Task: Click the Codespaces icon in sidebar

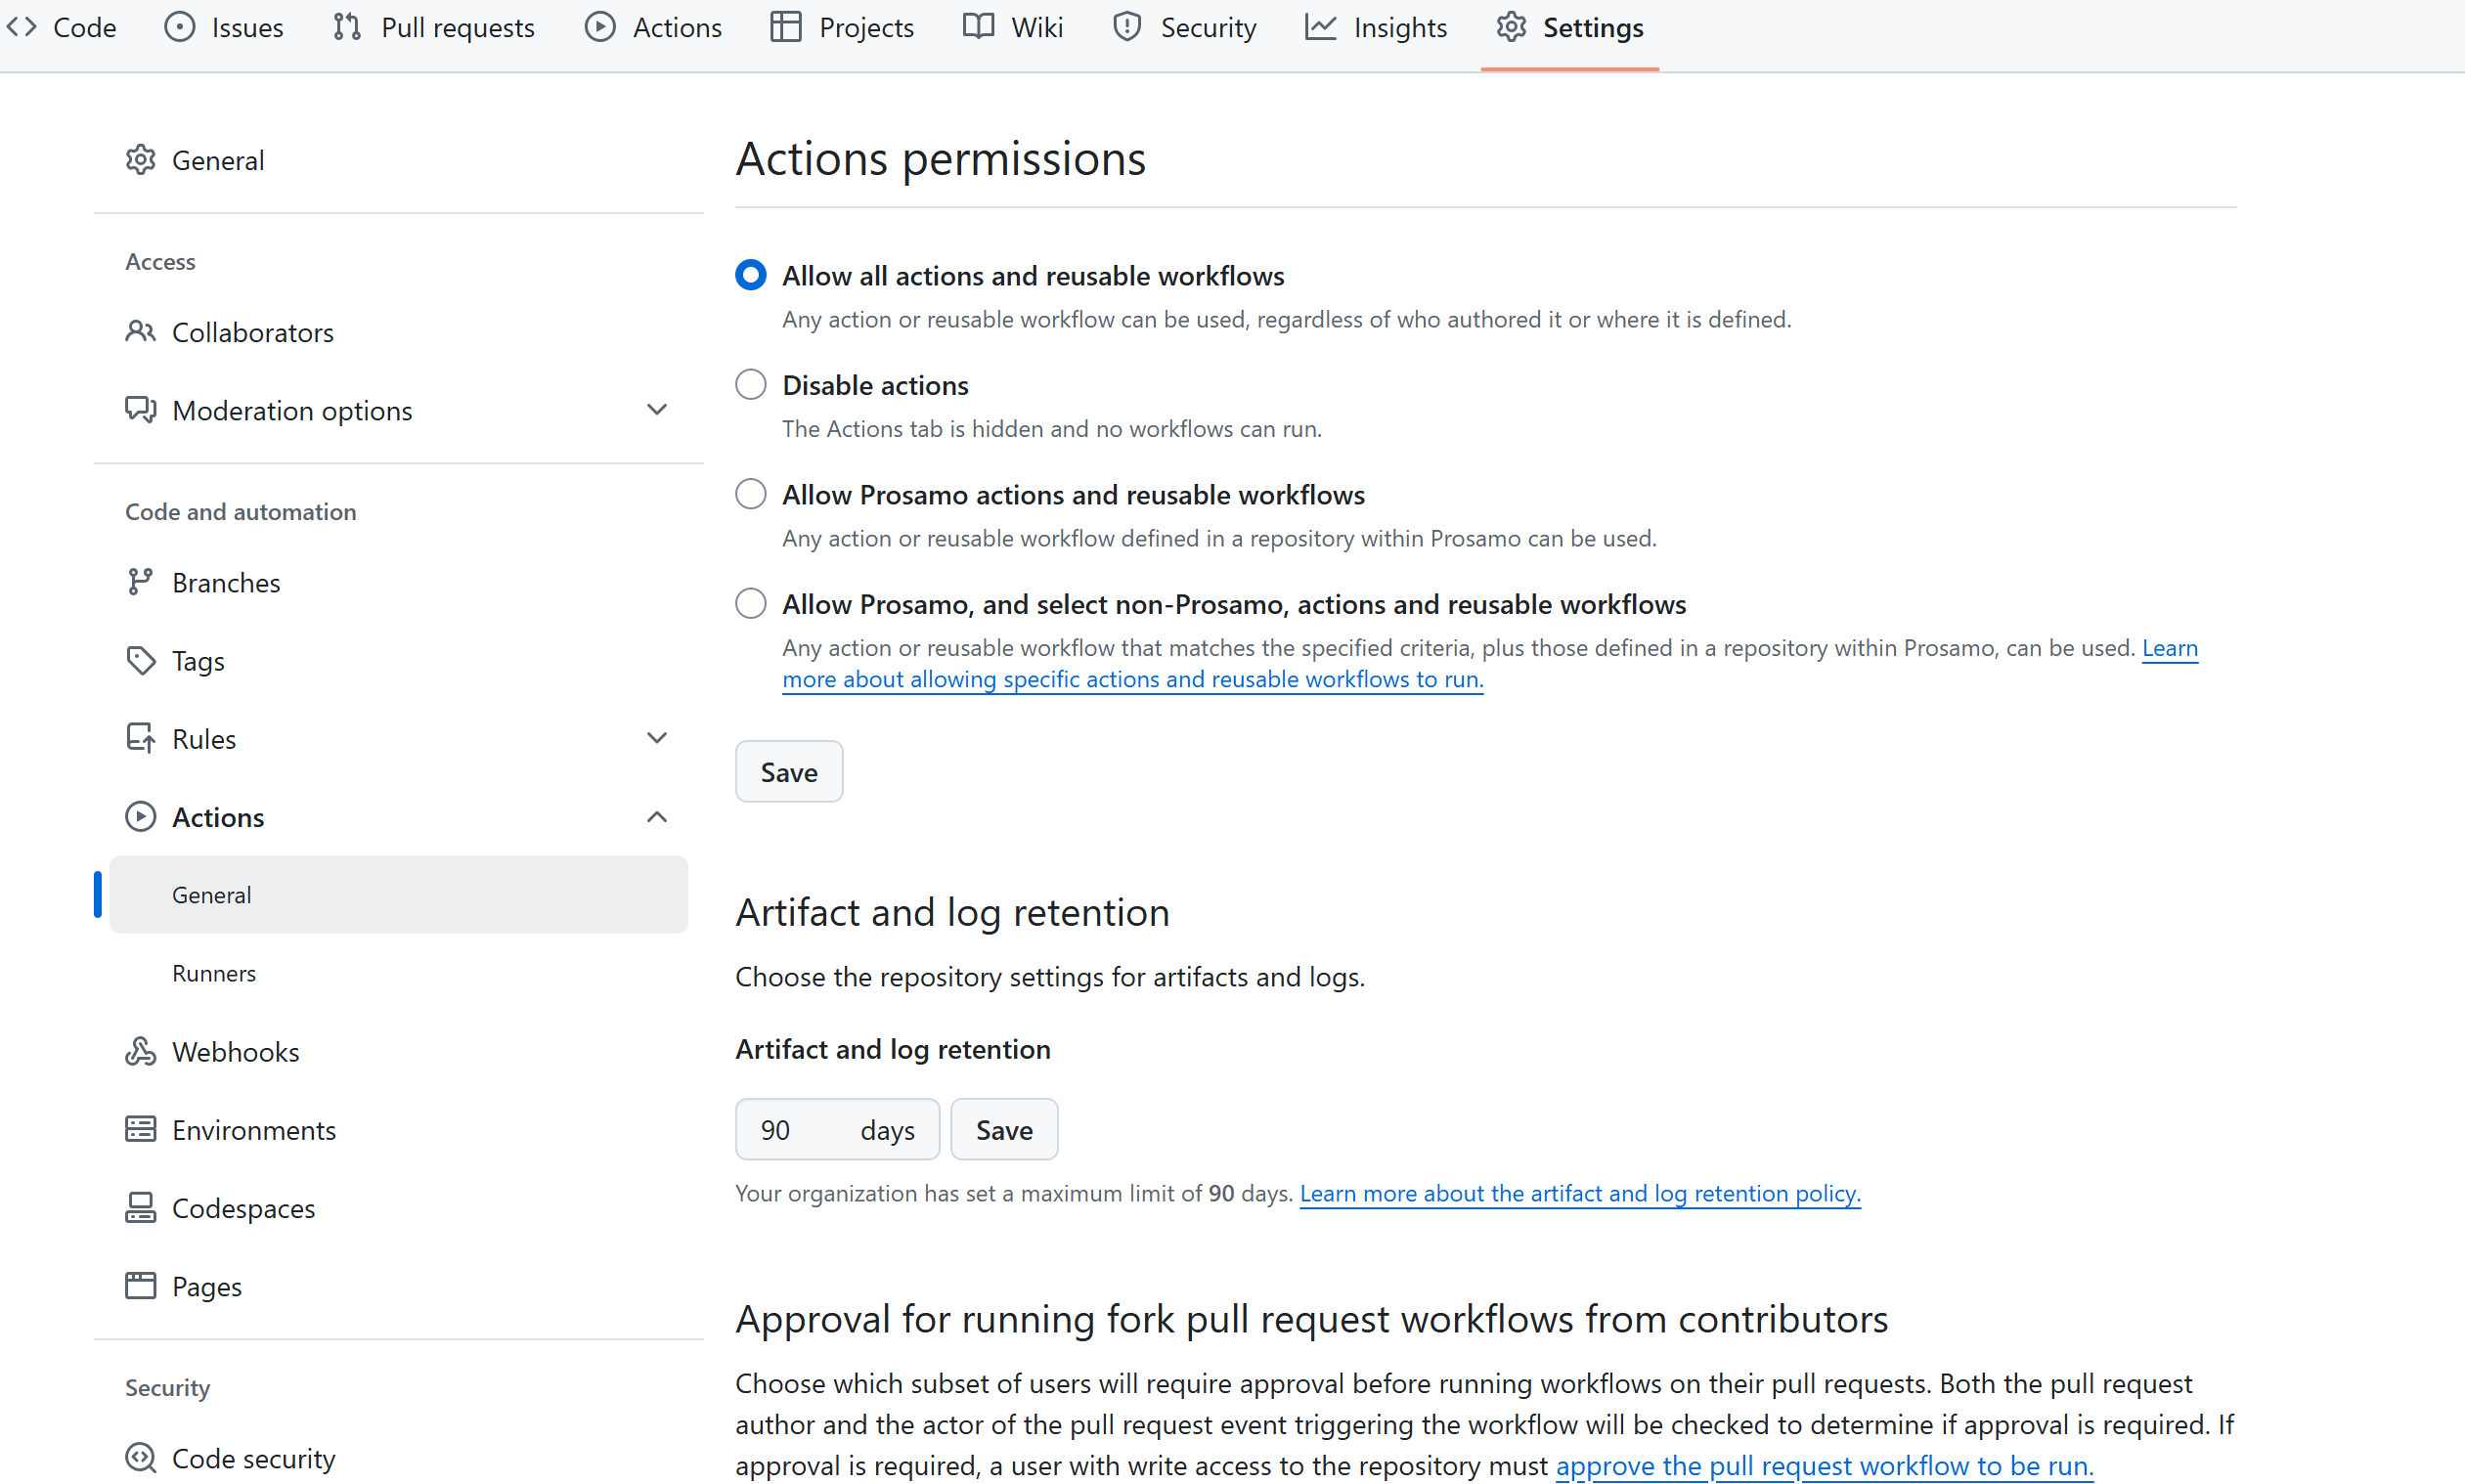Action: click(140, 1207)
